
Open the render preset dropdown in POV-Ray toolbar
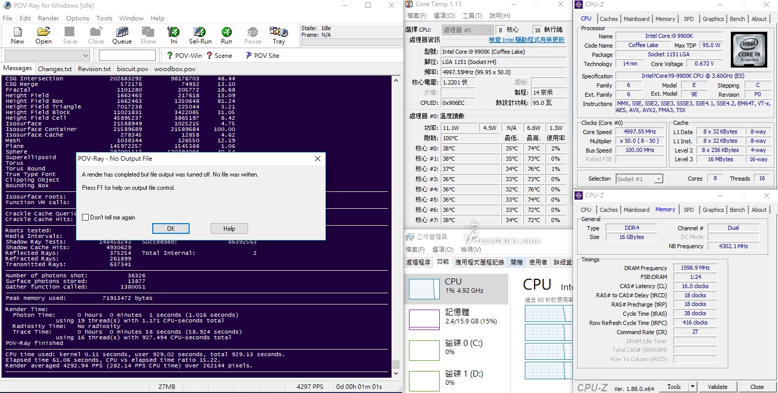[x=47, y=55]
